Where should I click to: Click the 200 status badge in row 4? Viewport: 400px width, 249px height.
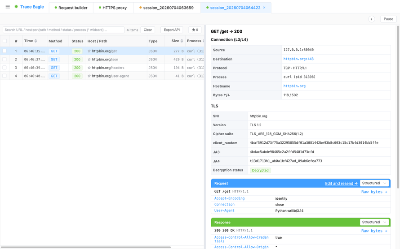77,76
